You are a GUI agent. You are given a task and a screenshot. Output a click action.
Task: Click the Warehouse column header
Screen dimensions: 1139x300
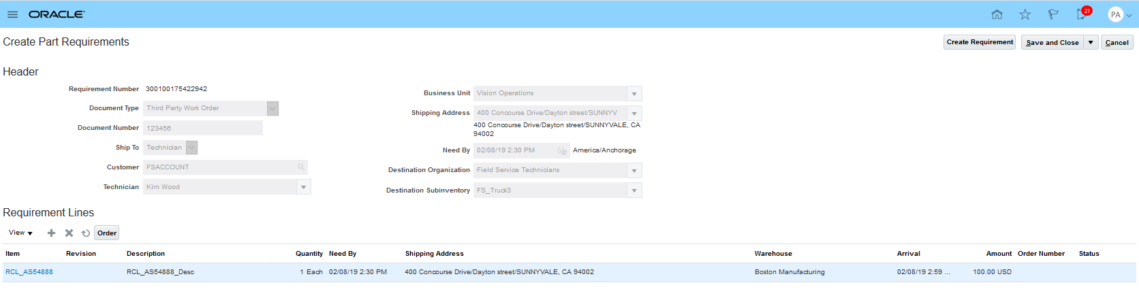[773, 254]
